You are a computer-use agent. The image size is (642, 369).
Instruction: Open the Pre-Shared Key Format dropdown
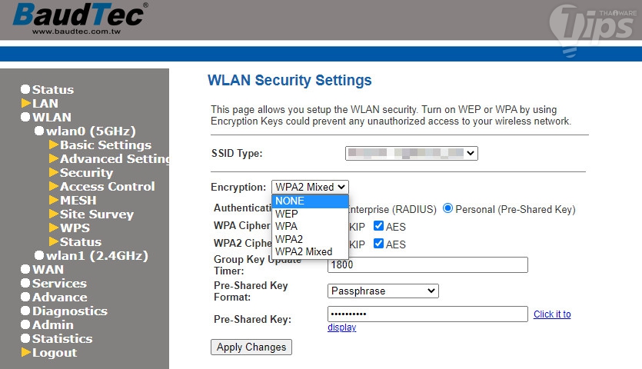[x=383, y=291]
